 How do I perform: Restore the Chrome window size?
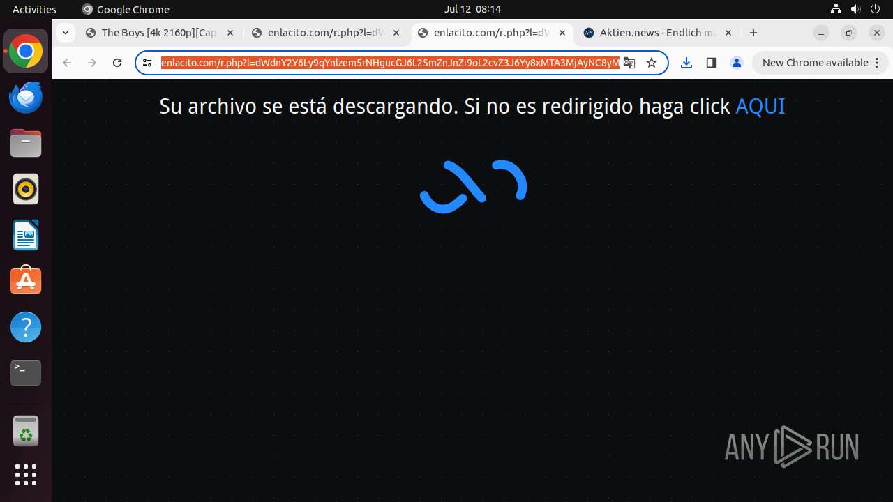pos(849,33)
